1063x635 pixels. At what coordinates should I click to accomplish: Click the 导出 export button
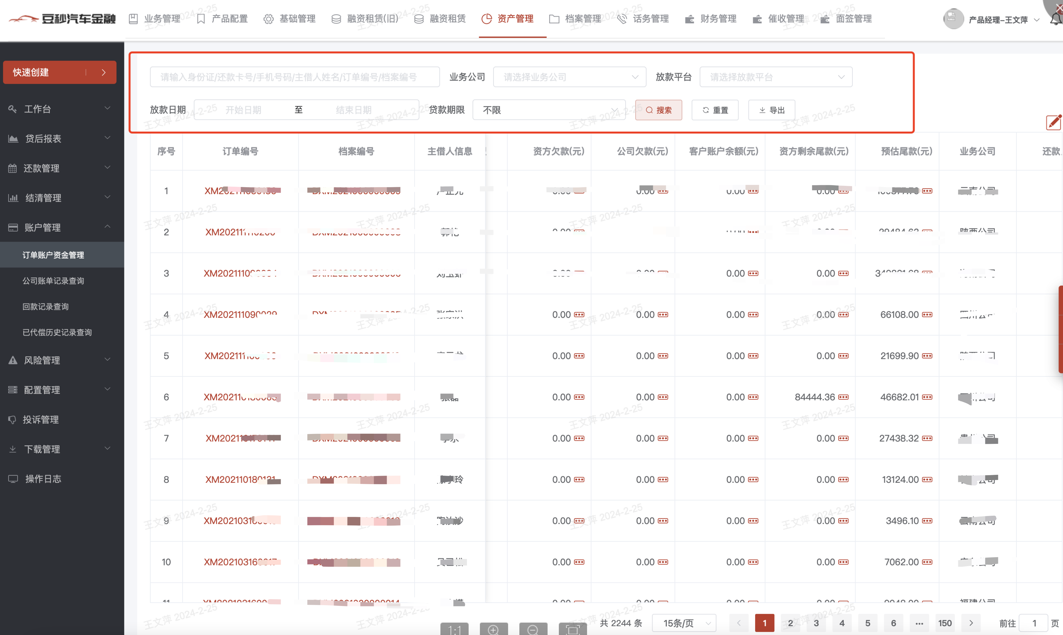coord(771,110)
